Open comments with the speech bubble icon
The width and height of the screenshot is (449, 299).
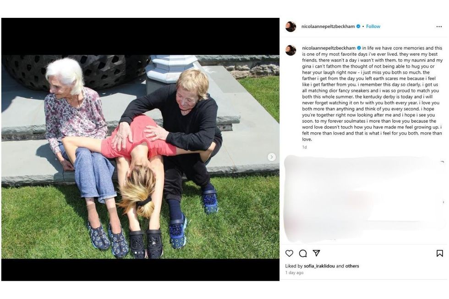[x=303, y=253]
